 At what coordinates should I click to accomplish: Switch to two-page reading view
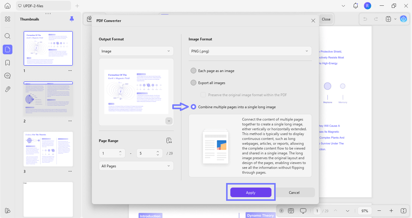point(291,210)
